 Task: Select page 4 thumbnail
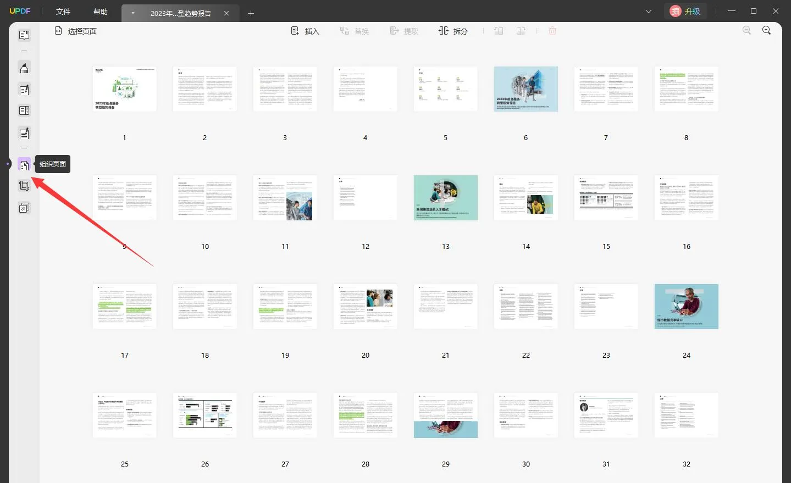(366, 89)
